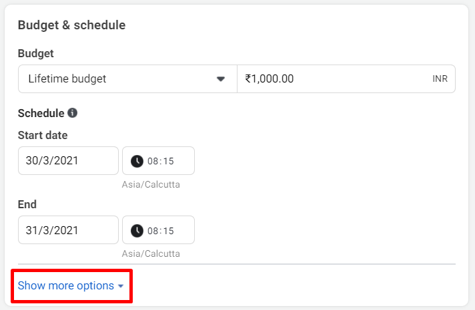This screenshot has width=475, height=310.
Task: Click the Budget & schedule heading
Action: 71,25
